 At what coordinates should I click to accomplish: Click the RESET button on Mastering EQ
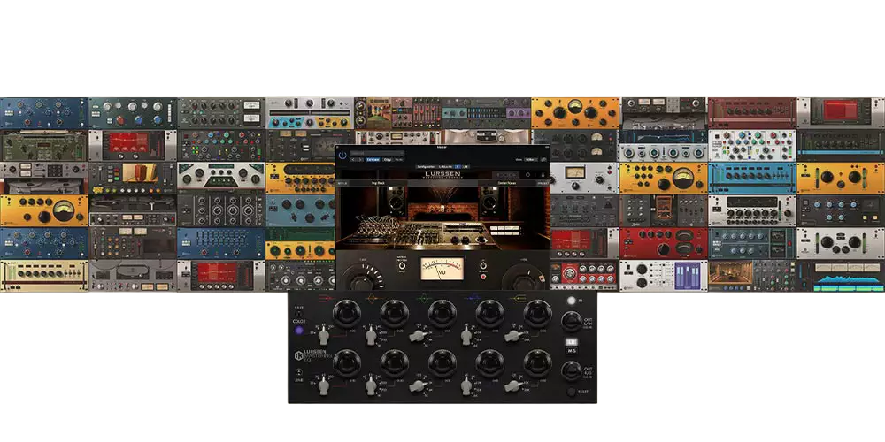pyautogui.click(x=571, y=392)
